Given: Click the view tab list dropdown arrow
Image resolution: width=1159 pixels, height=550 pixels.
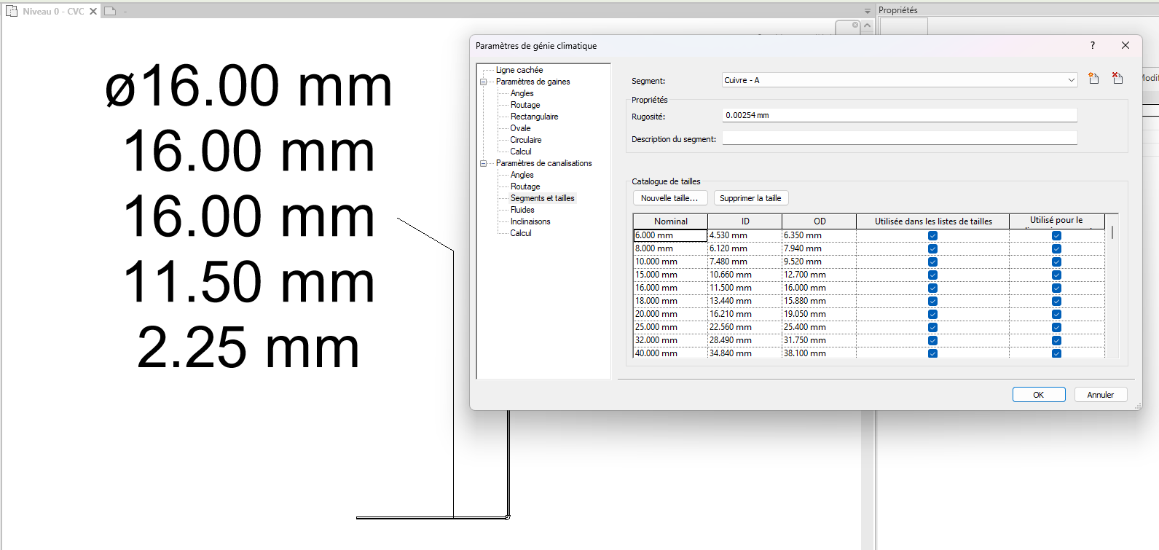Looking at the screenshot, I should point(867,12).
